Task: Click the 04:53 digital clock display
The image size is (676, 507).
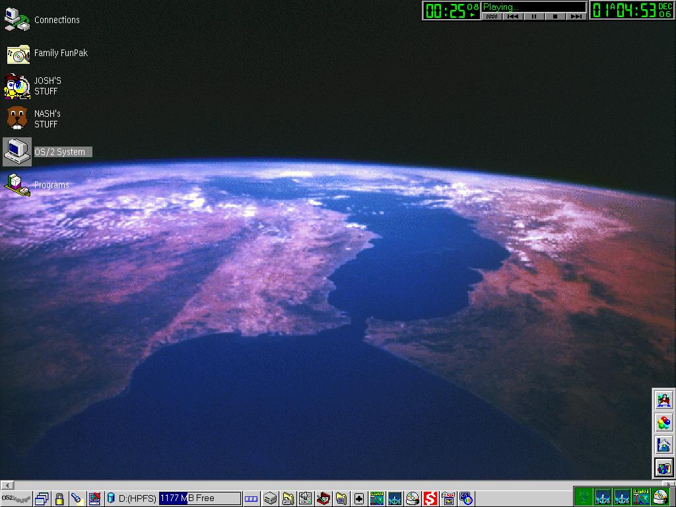Action: tap(632, 11)
